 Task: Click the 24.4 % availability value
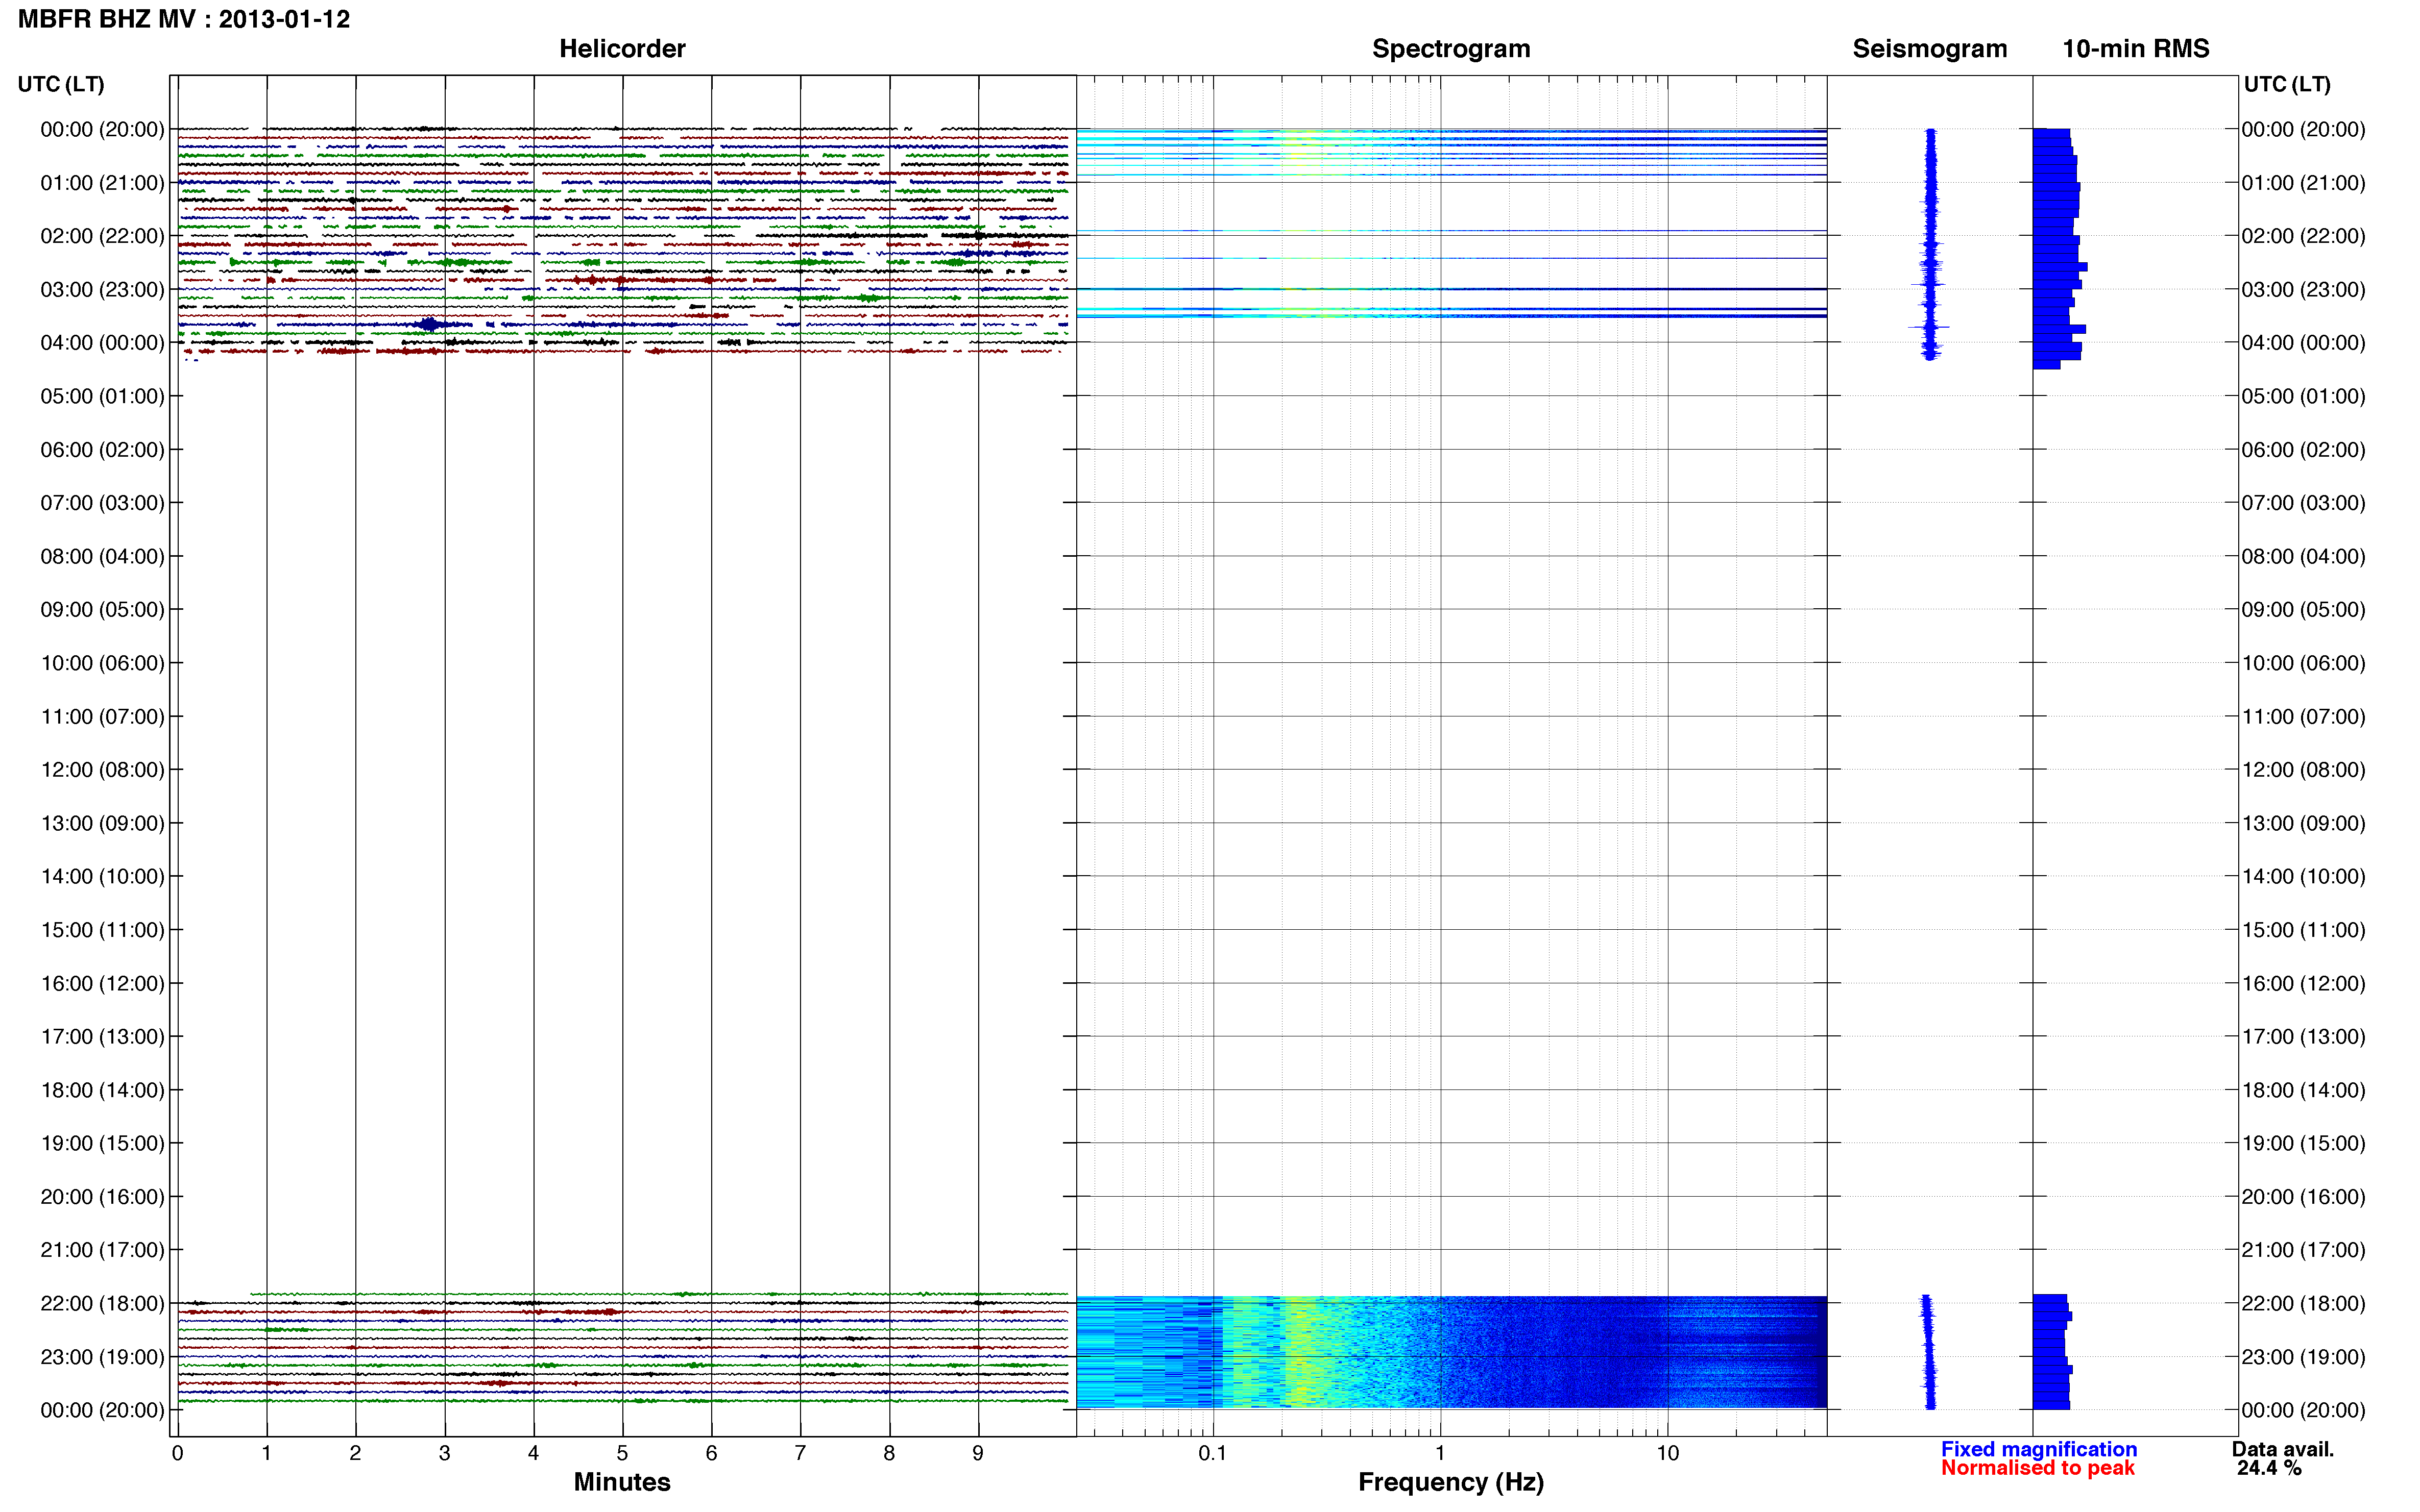pyautogui.click(x=2269, y=1468)
